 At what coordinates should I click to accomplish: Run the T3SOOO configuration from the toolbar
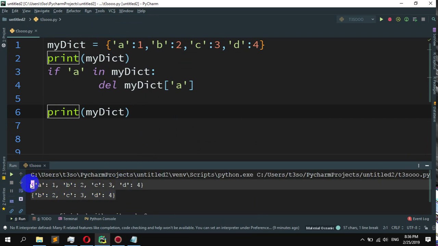pyautogui.click(x=381, y=19)
